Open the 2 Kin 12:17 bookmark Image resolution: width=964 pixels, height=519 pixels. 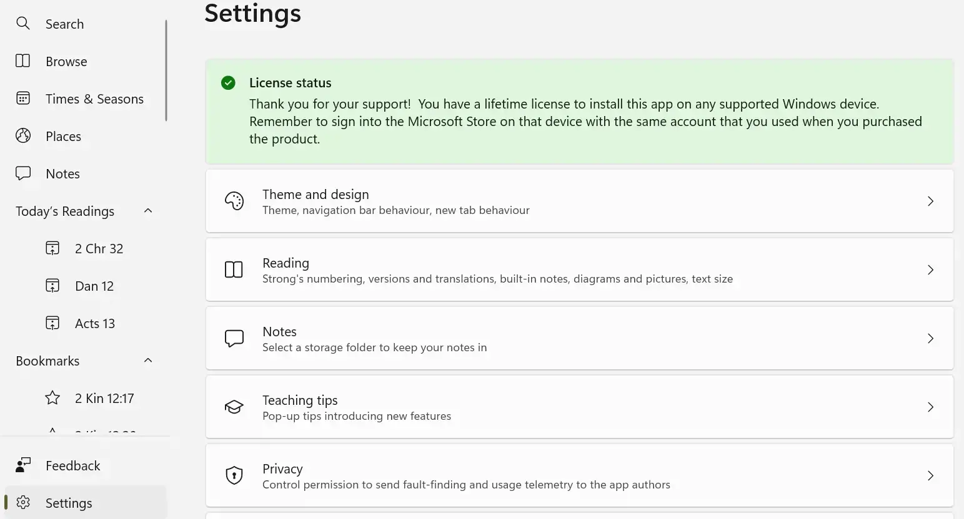pos(104,397)
